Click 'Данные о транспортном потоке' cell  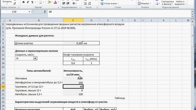36,51
